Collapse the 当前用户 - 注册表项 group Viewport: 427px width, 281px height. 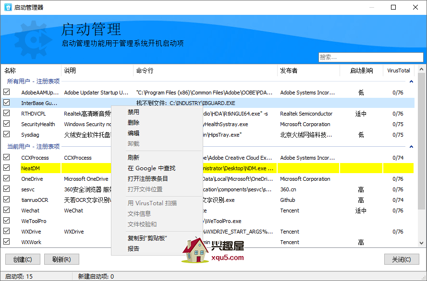point(411,147)
